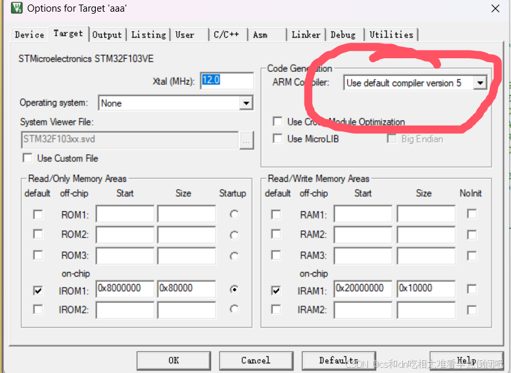Click the IRAM2 Start address field

tap(363, 310)
